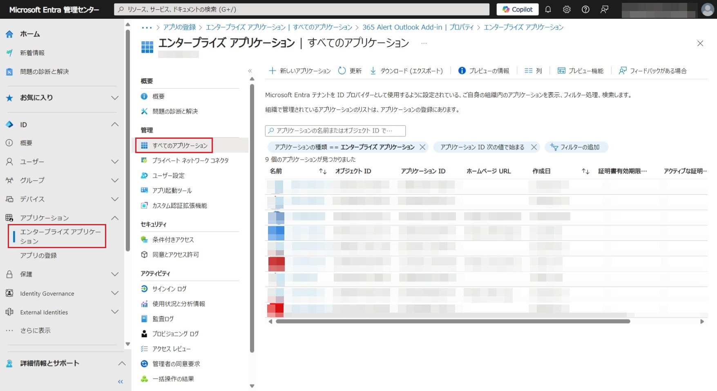This screenshot has height=391, width=717.
Task: Click the App registrations breadcrumb link
Action: tap(179, 27)
